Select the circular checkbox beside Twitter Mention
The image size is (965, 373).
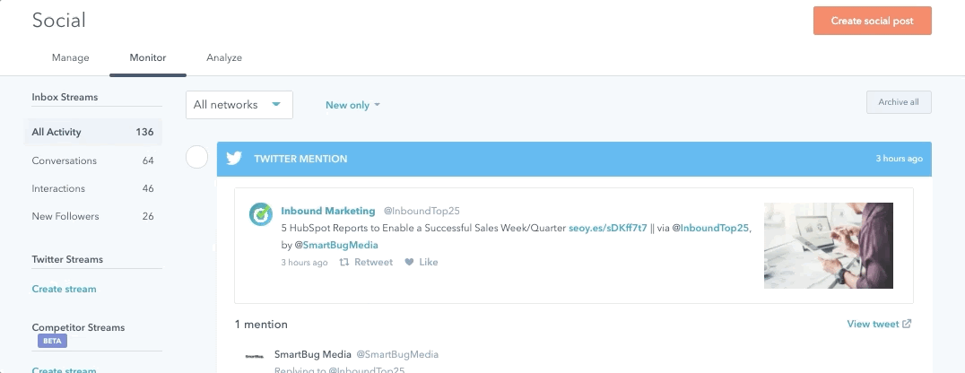point(197,157)
